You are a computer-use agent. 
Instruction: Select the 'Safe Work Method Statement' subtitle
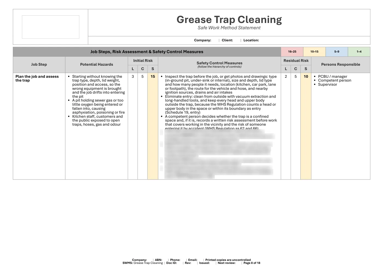click(229, 28)
